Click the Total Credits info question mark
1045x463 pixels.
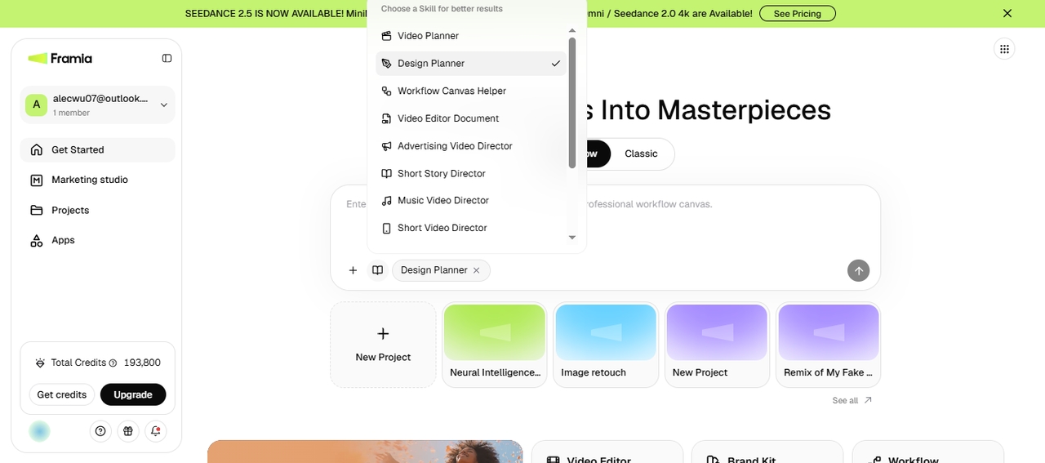113,363
